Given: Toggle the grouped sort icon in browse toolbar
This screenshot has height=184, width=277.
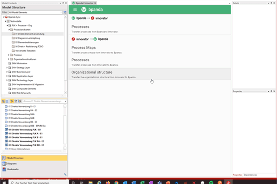Looking at the screenshot, I should pos(19,101).
